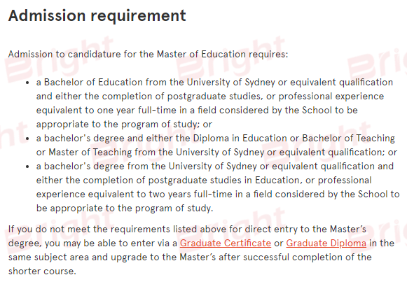Click the Admission requirement heading
Viewport: 407px width, 282px height.
(x=97, y=16)
